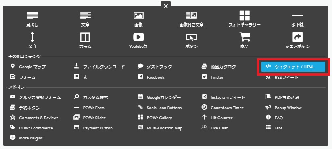Screen dimensions: 332x149
Task: Add a 画像 image element
Action: click(138, 19)
